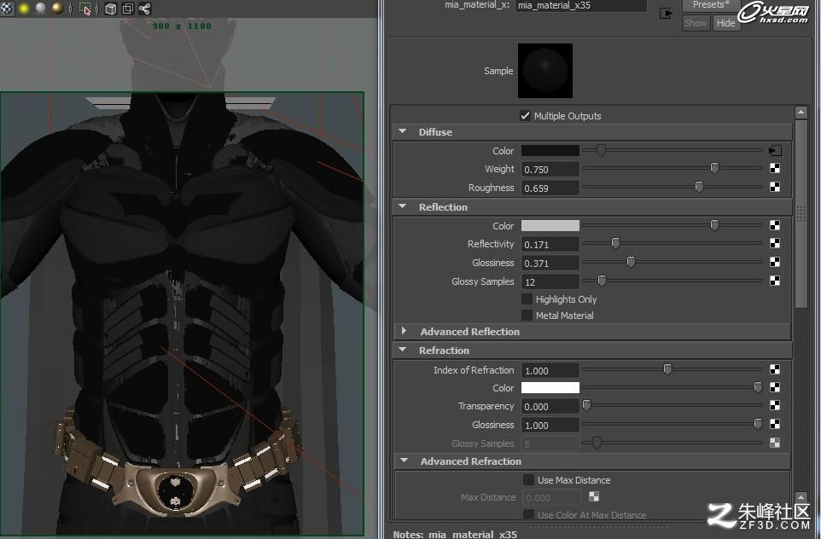Click the Weight value field 0.750

coord(550,169)
